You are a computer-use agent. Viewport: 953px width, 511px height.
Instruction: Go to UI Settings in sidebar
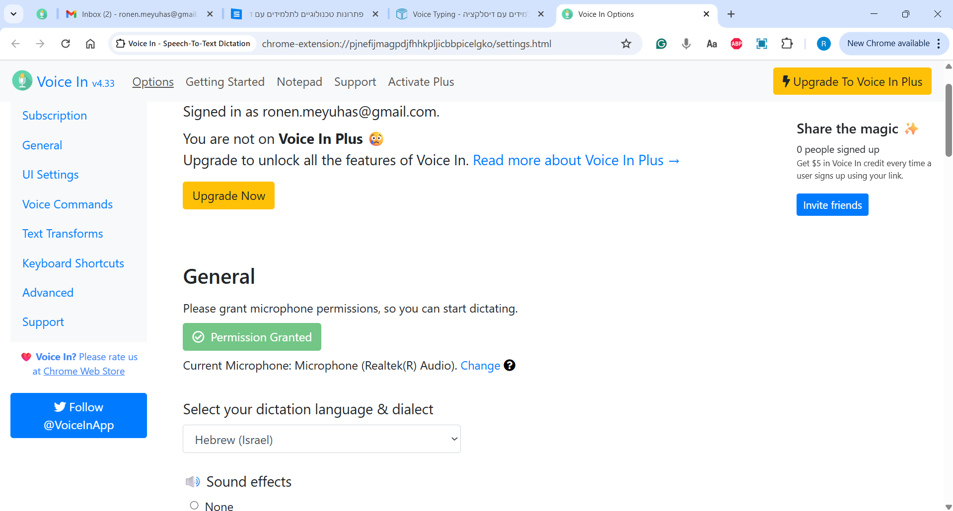click(x=51, y=175)
